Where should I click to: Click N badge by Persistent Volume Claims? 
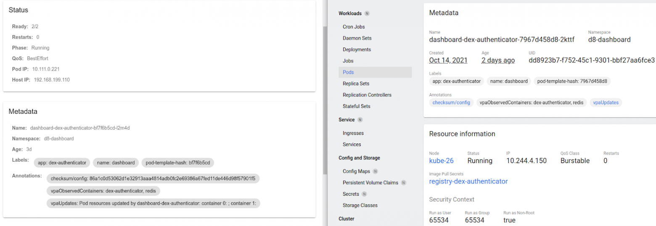click(403, 183)
